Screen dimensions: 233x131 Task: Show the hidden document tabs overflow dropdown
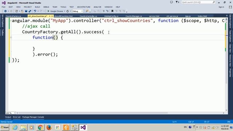click(x=226, y=16)
